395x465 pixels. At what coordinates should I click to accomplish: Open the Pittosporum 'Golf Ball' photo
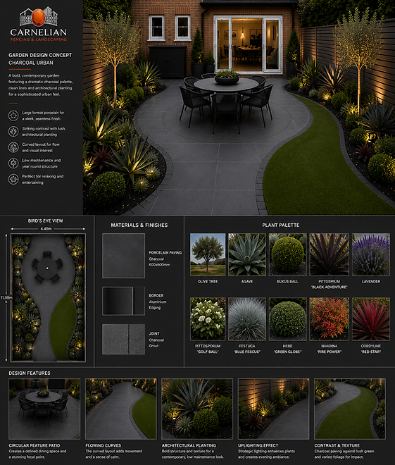[208, 319]
